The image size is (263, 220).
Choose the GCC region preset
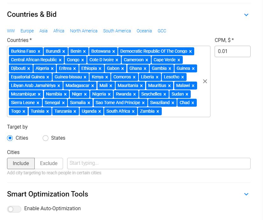coord(162,31)
